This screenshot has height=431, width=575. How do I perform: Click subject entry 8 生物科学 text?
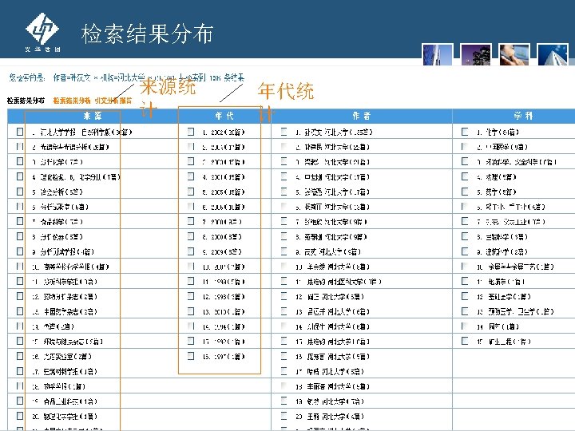pyautogui.click(x=506, y=237)
